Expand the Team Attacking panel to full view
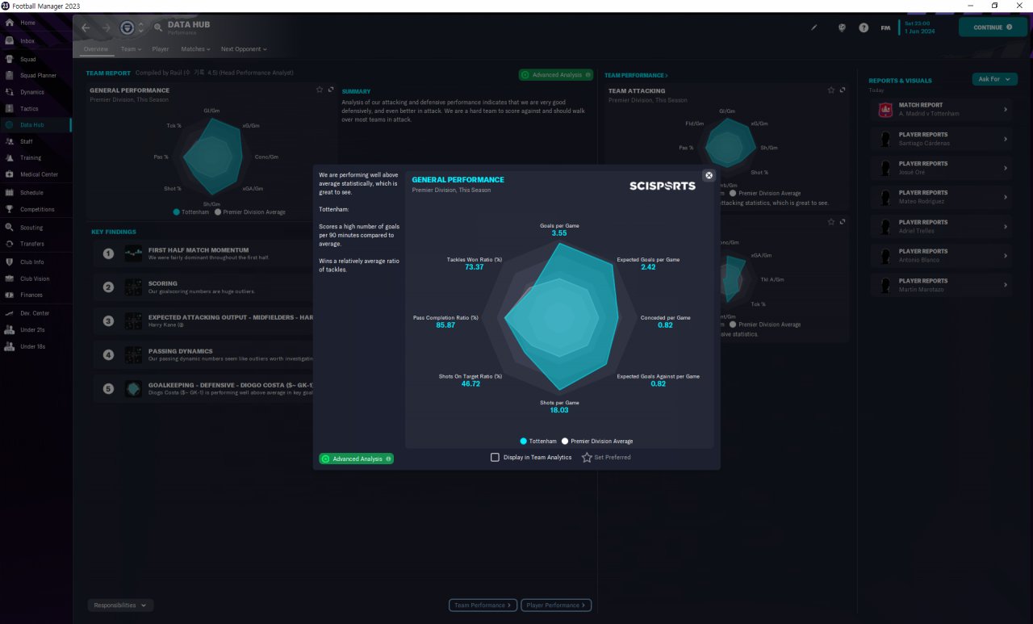 coord(843,90)
